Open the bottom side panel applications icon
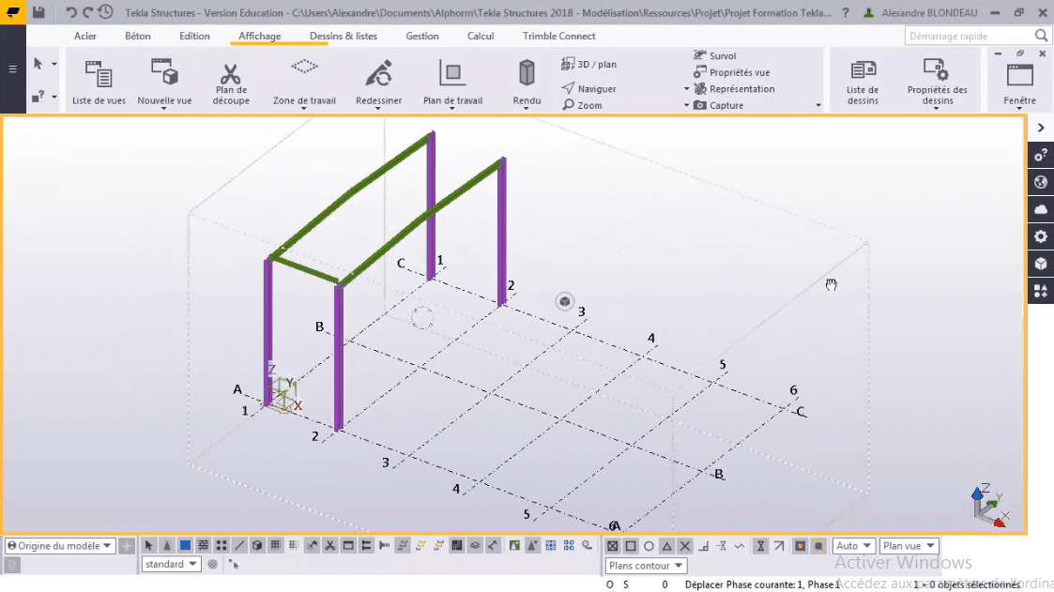The image size is (1054, 592). pos(1041,290)
